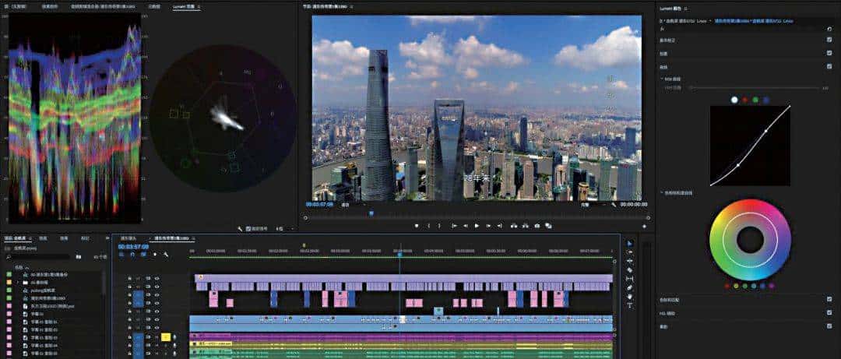Select the Hand tool
The height and width of the screenshot is (359, 841).
[x=630, y=297]
